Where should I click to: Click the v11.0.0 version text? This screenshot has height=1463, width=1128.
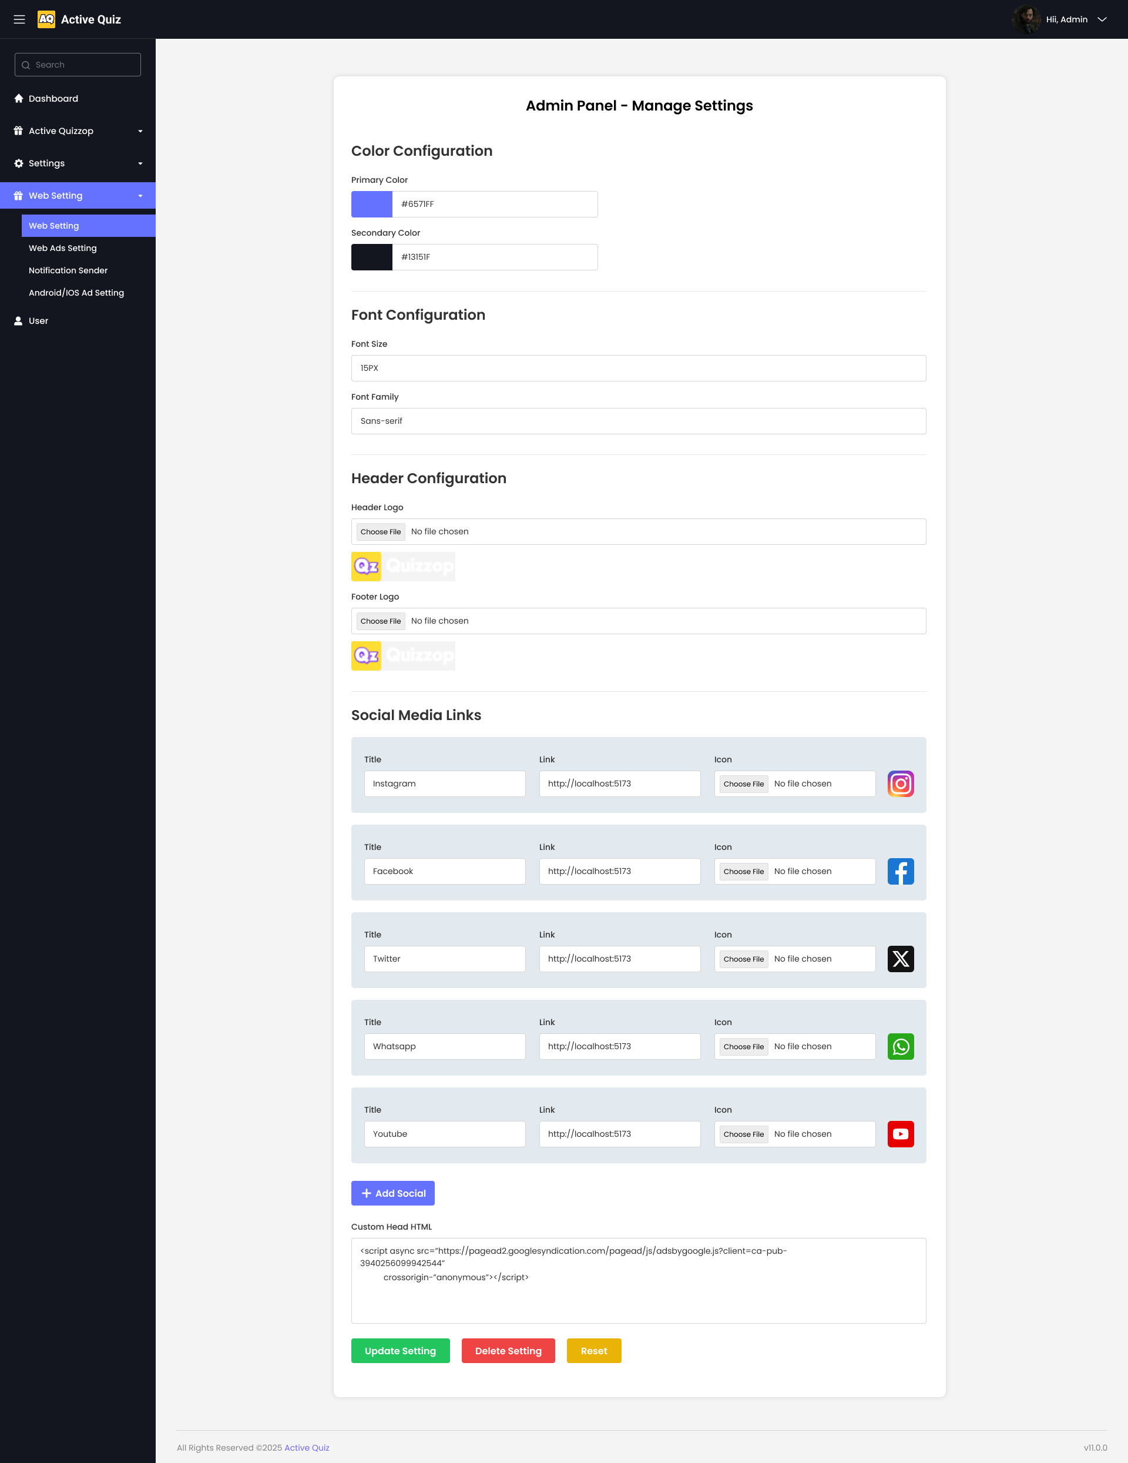click(x=1095, y=1448)
